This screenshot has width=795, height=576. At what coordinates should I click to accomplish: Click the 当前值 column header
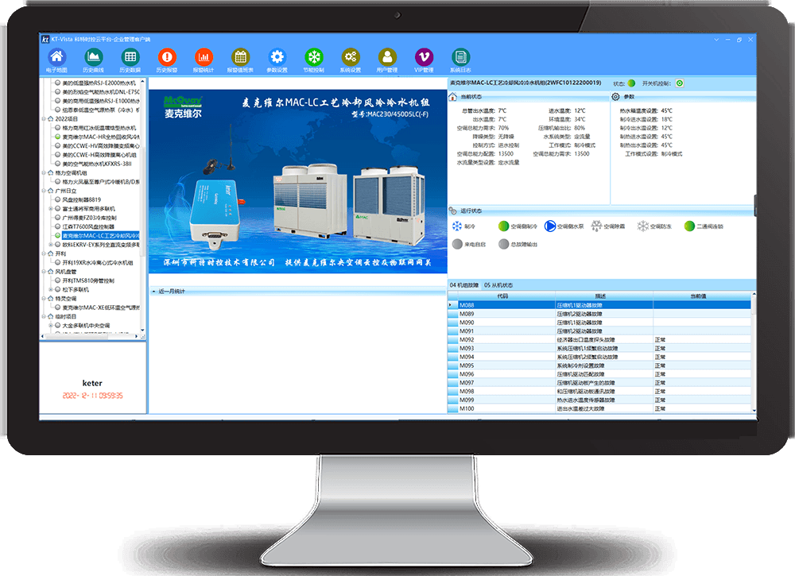(x=699, y=296)
